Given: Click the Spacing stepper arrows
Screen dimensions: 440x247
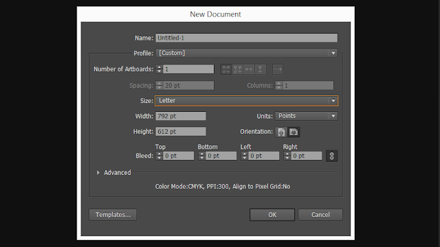Looking at the screenshot, I should click(x=159, y=85).
